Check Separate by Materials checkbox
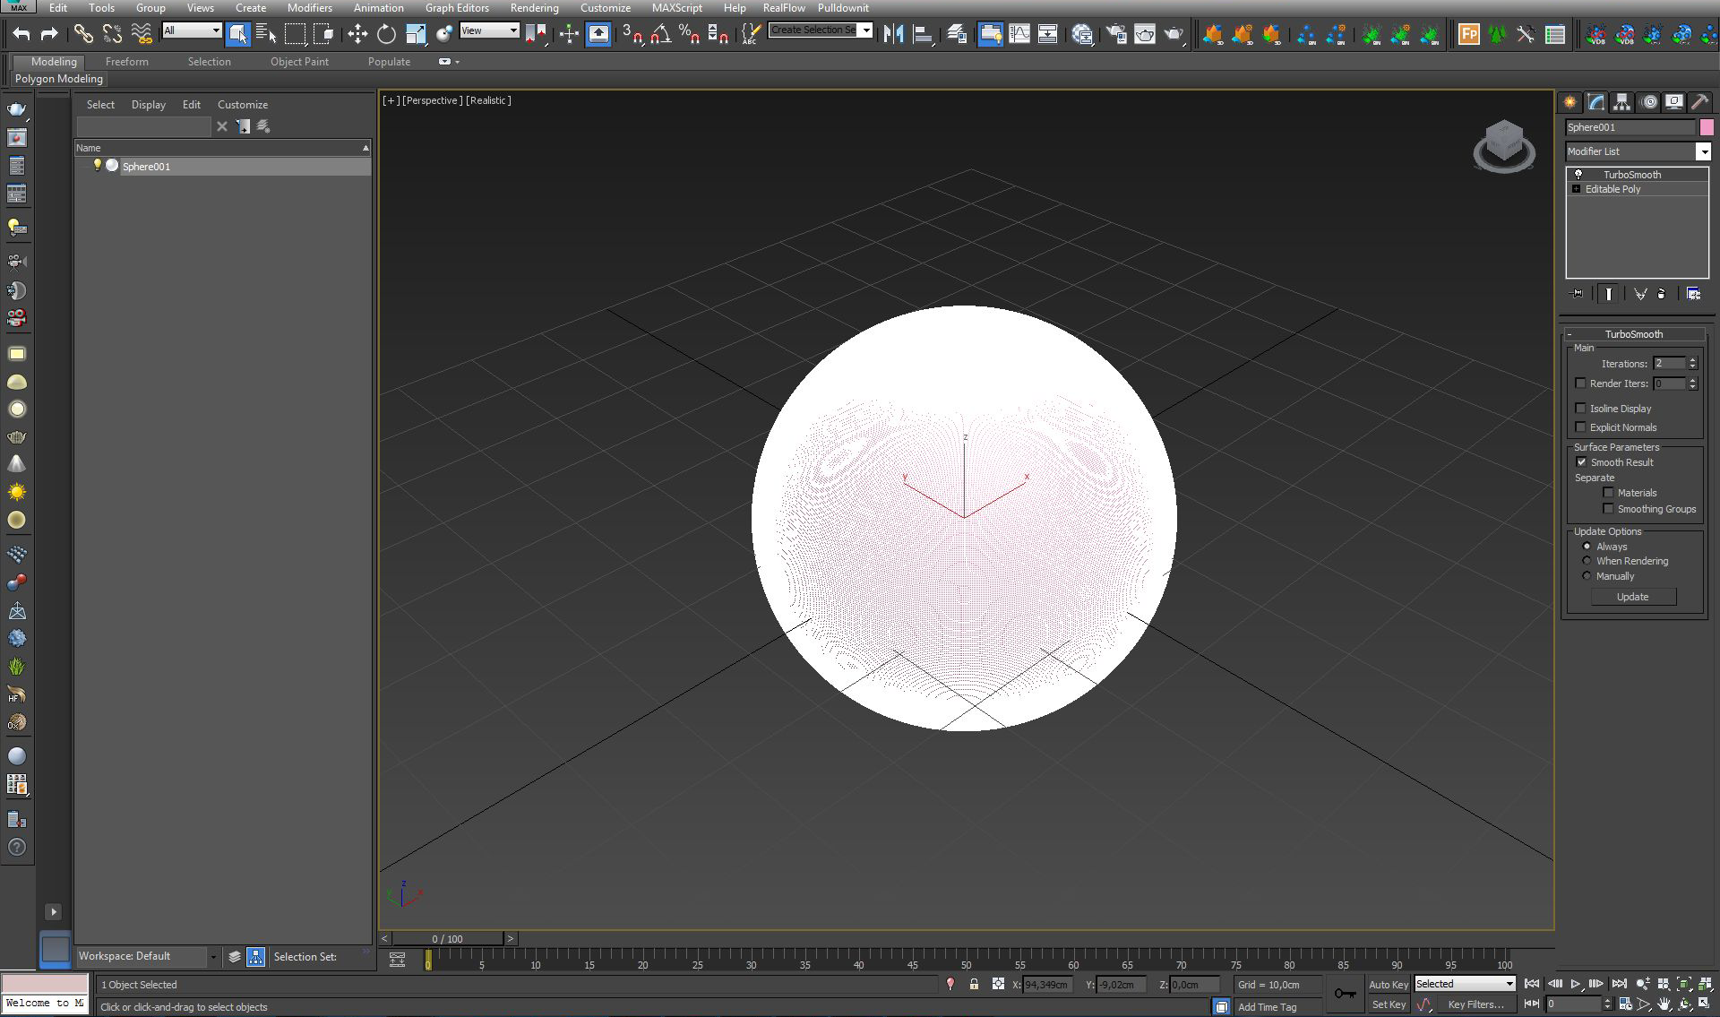 pos(1608,493)
